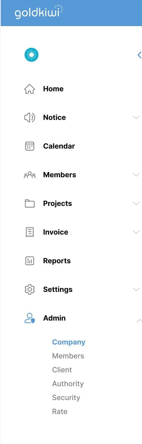Click the Invoice receipt icon
Viewport: 142px width, 444px height.
29,232
